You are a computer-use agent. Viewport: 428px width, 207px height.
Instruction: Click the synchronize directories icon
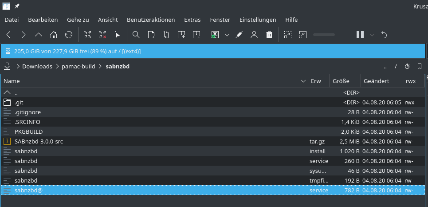click(166, 35)
